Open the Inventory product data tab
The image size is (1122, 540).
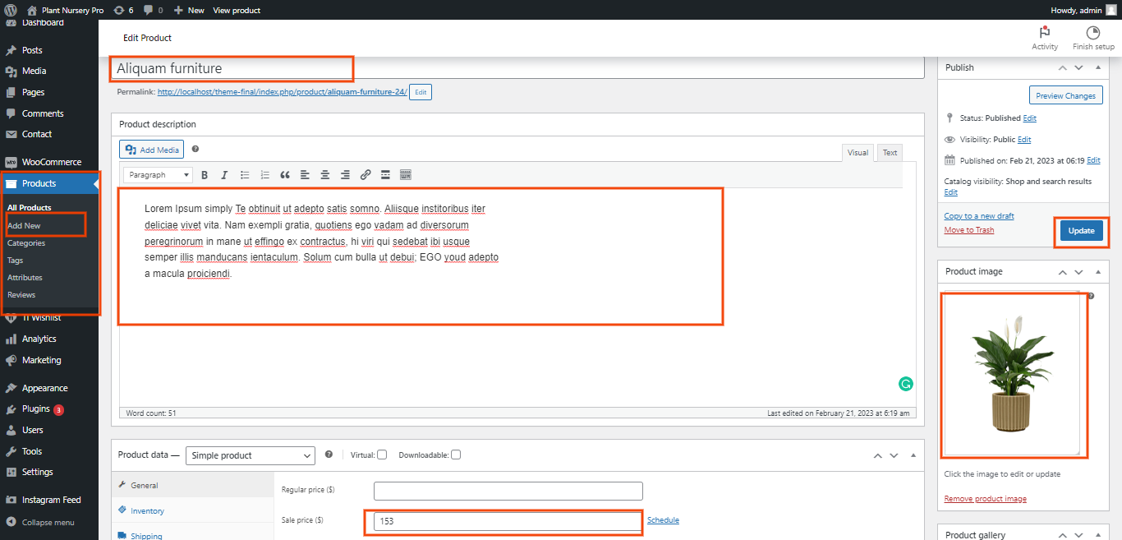(147, 511)
